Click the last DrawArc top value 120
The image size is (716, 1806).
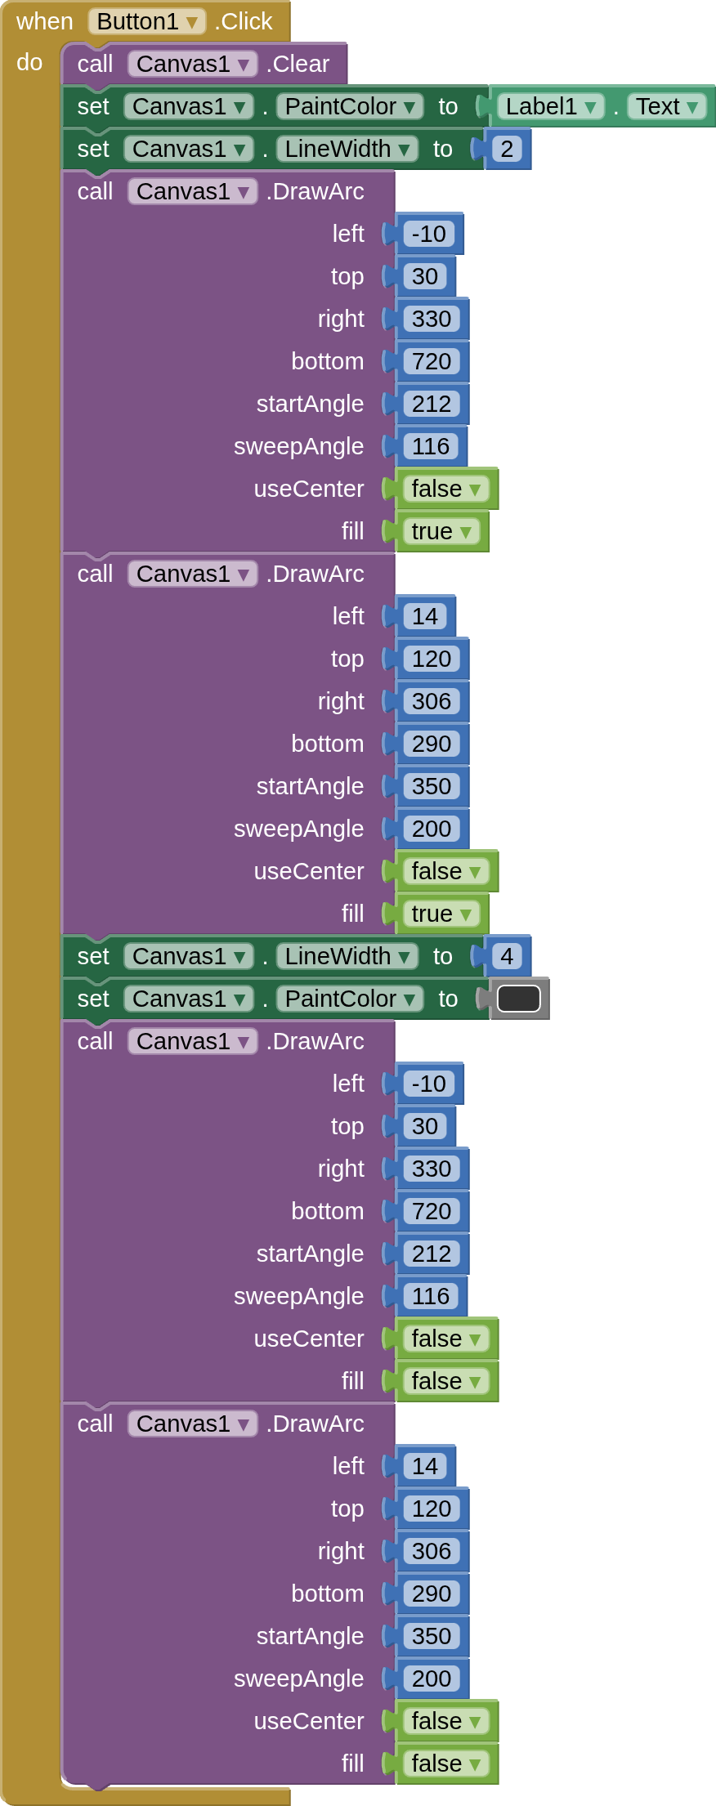point(431,1509)
